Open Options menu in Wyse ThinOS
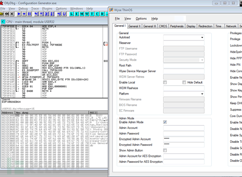The image size is (242, 177). click(141, 19)
